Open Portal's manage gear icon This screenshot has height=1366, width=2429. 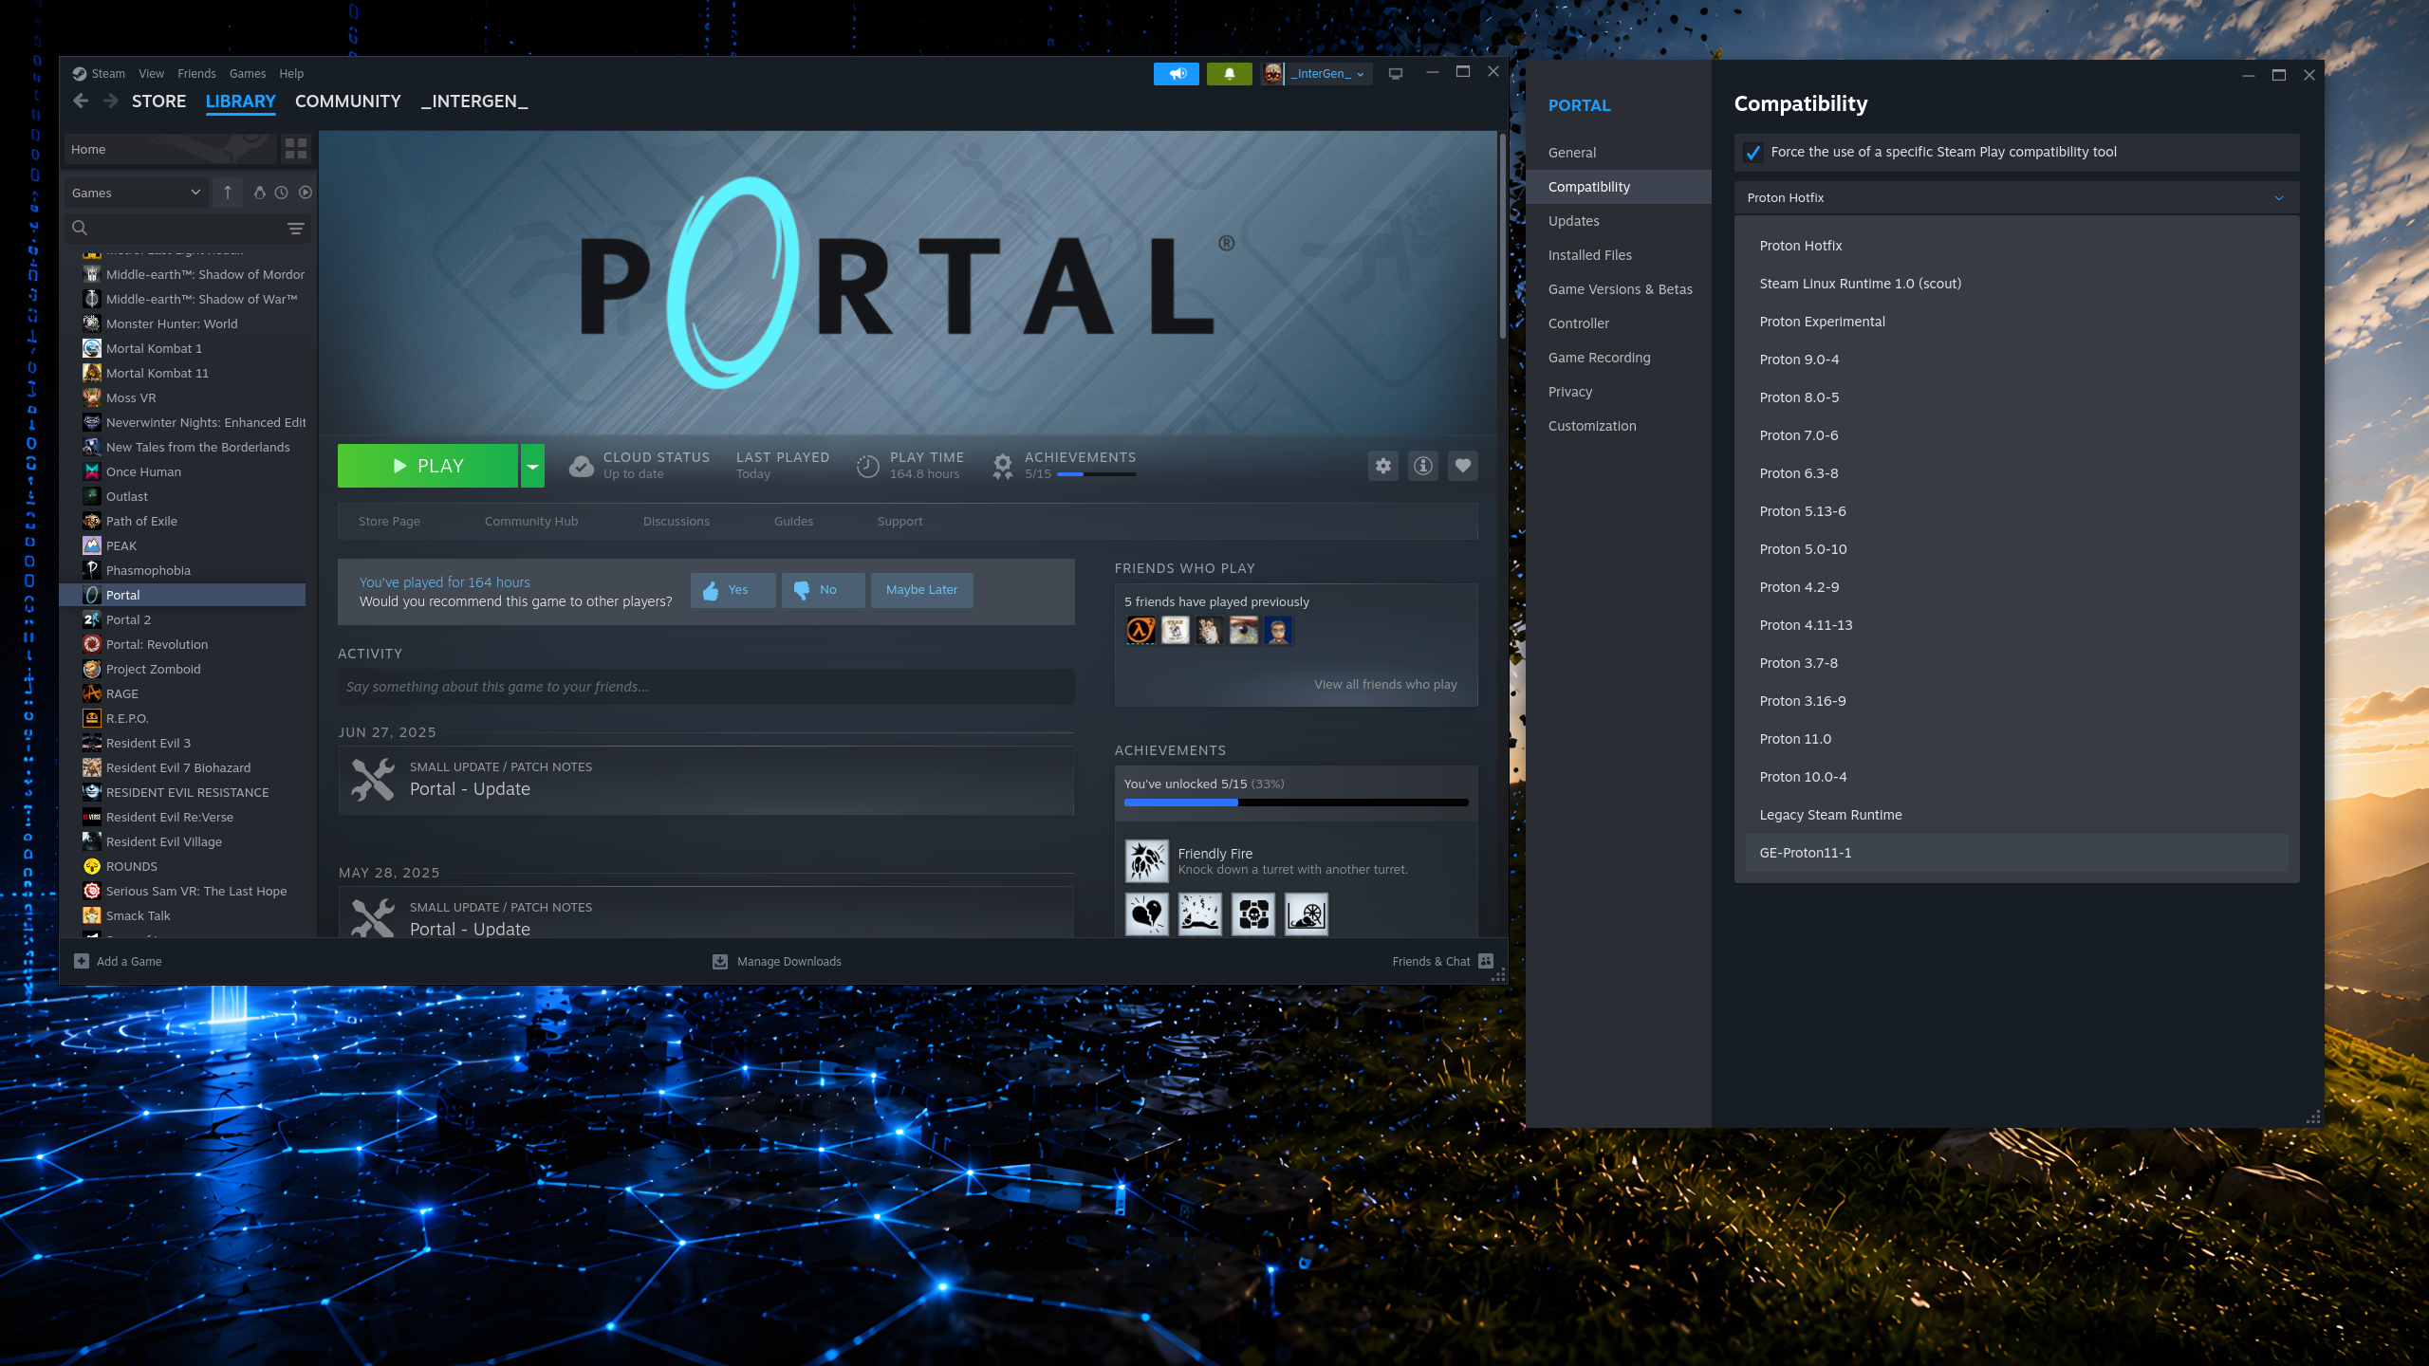(1383, 466)
